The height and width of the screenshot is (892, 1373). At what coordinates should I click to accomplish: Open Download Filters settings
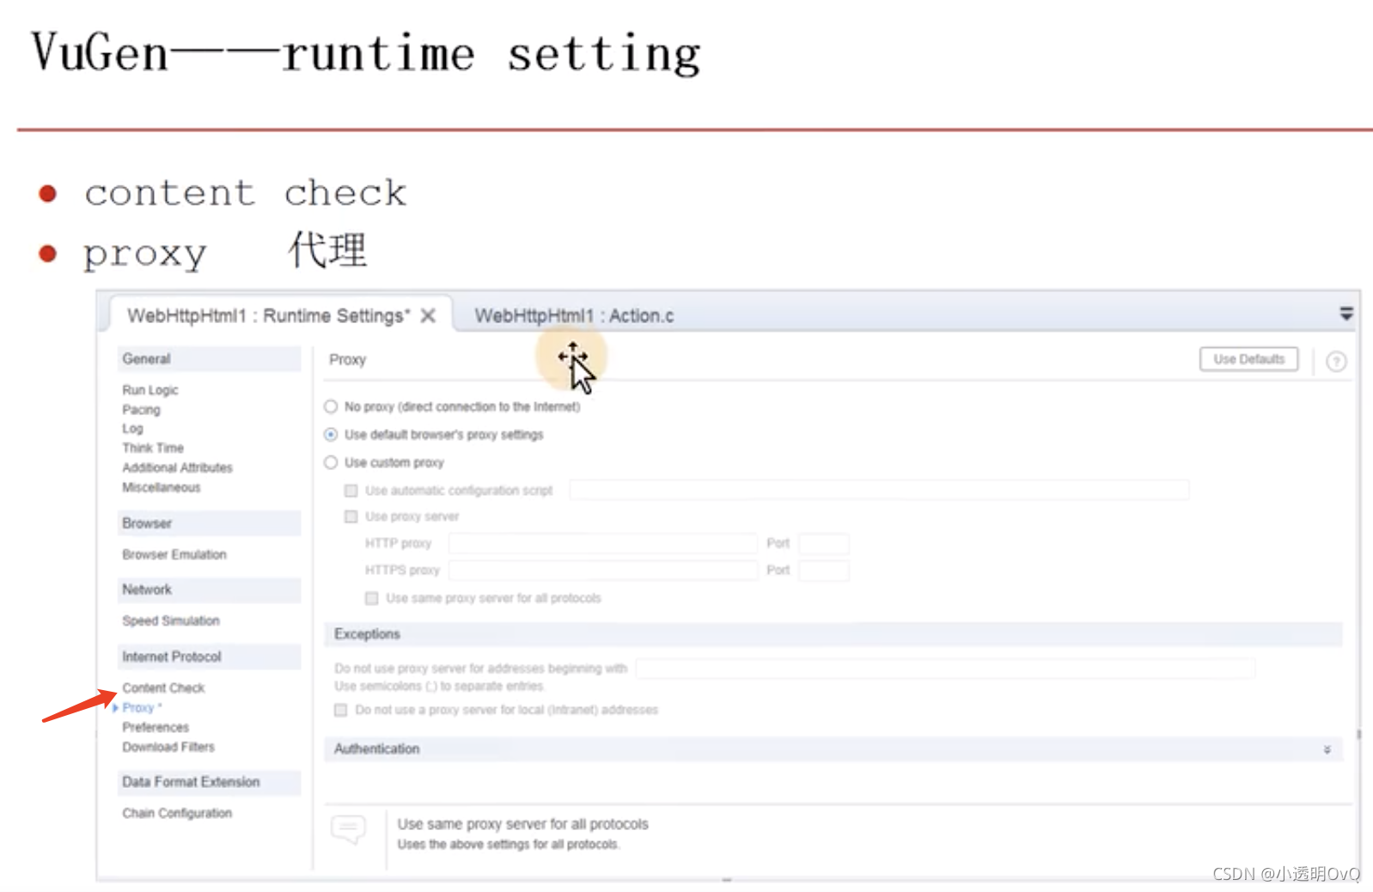click(x=168, y=747)
